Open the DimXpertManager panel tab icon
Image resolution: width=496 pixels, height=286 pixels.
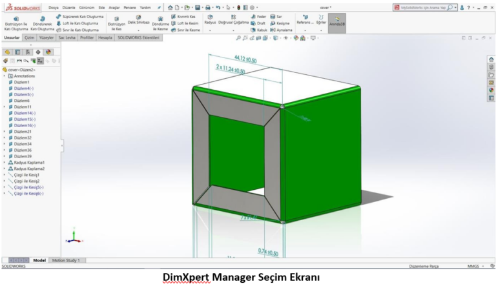(x=37, y=52)
